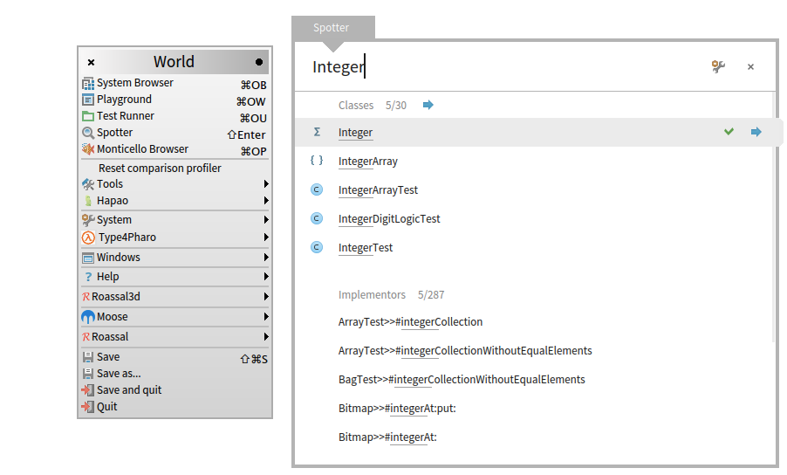Expand the Tools submenu arrow
Screen dimensions: 787x475
[x=265, y=184]
